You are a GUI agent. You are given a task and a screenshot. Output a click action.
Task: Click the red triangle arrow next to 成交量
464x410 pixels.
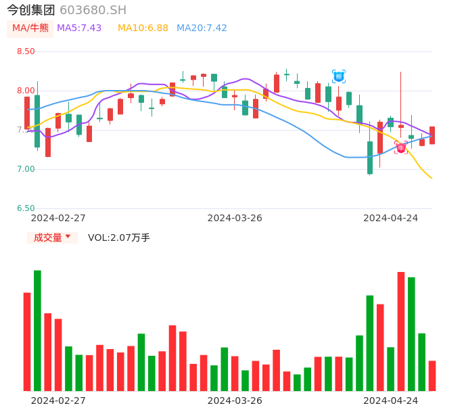[x=68, y=236]
